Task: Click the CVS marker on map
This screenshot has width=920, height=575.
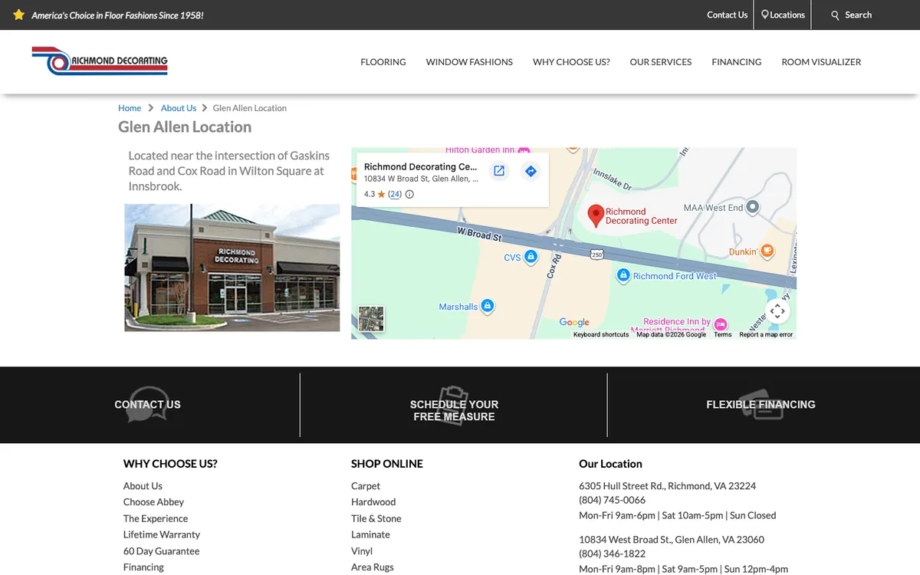Action: [x=531, y=258]
